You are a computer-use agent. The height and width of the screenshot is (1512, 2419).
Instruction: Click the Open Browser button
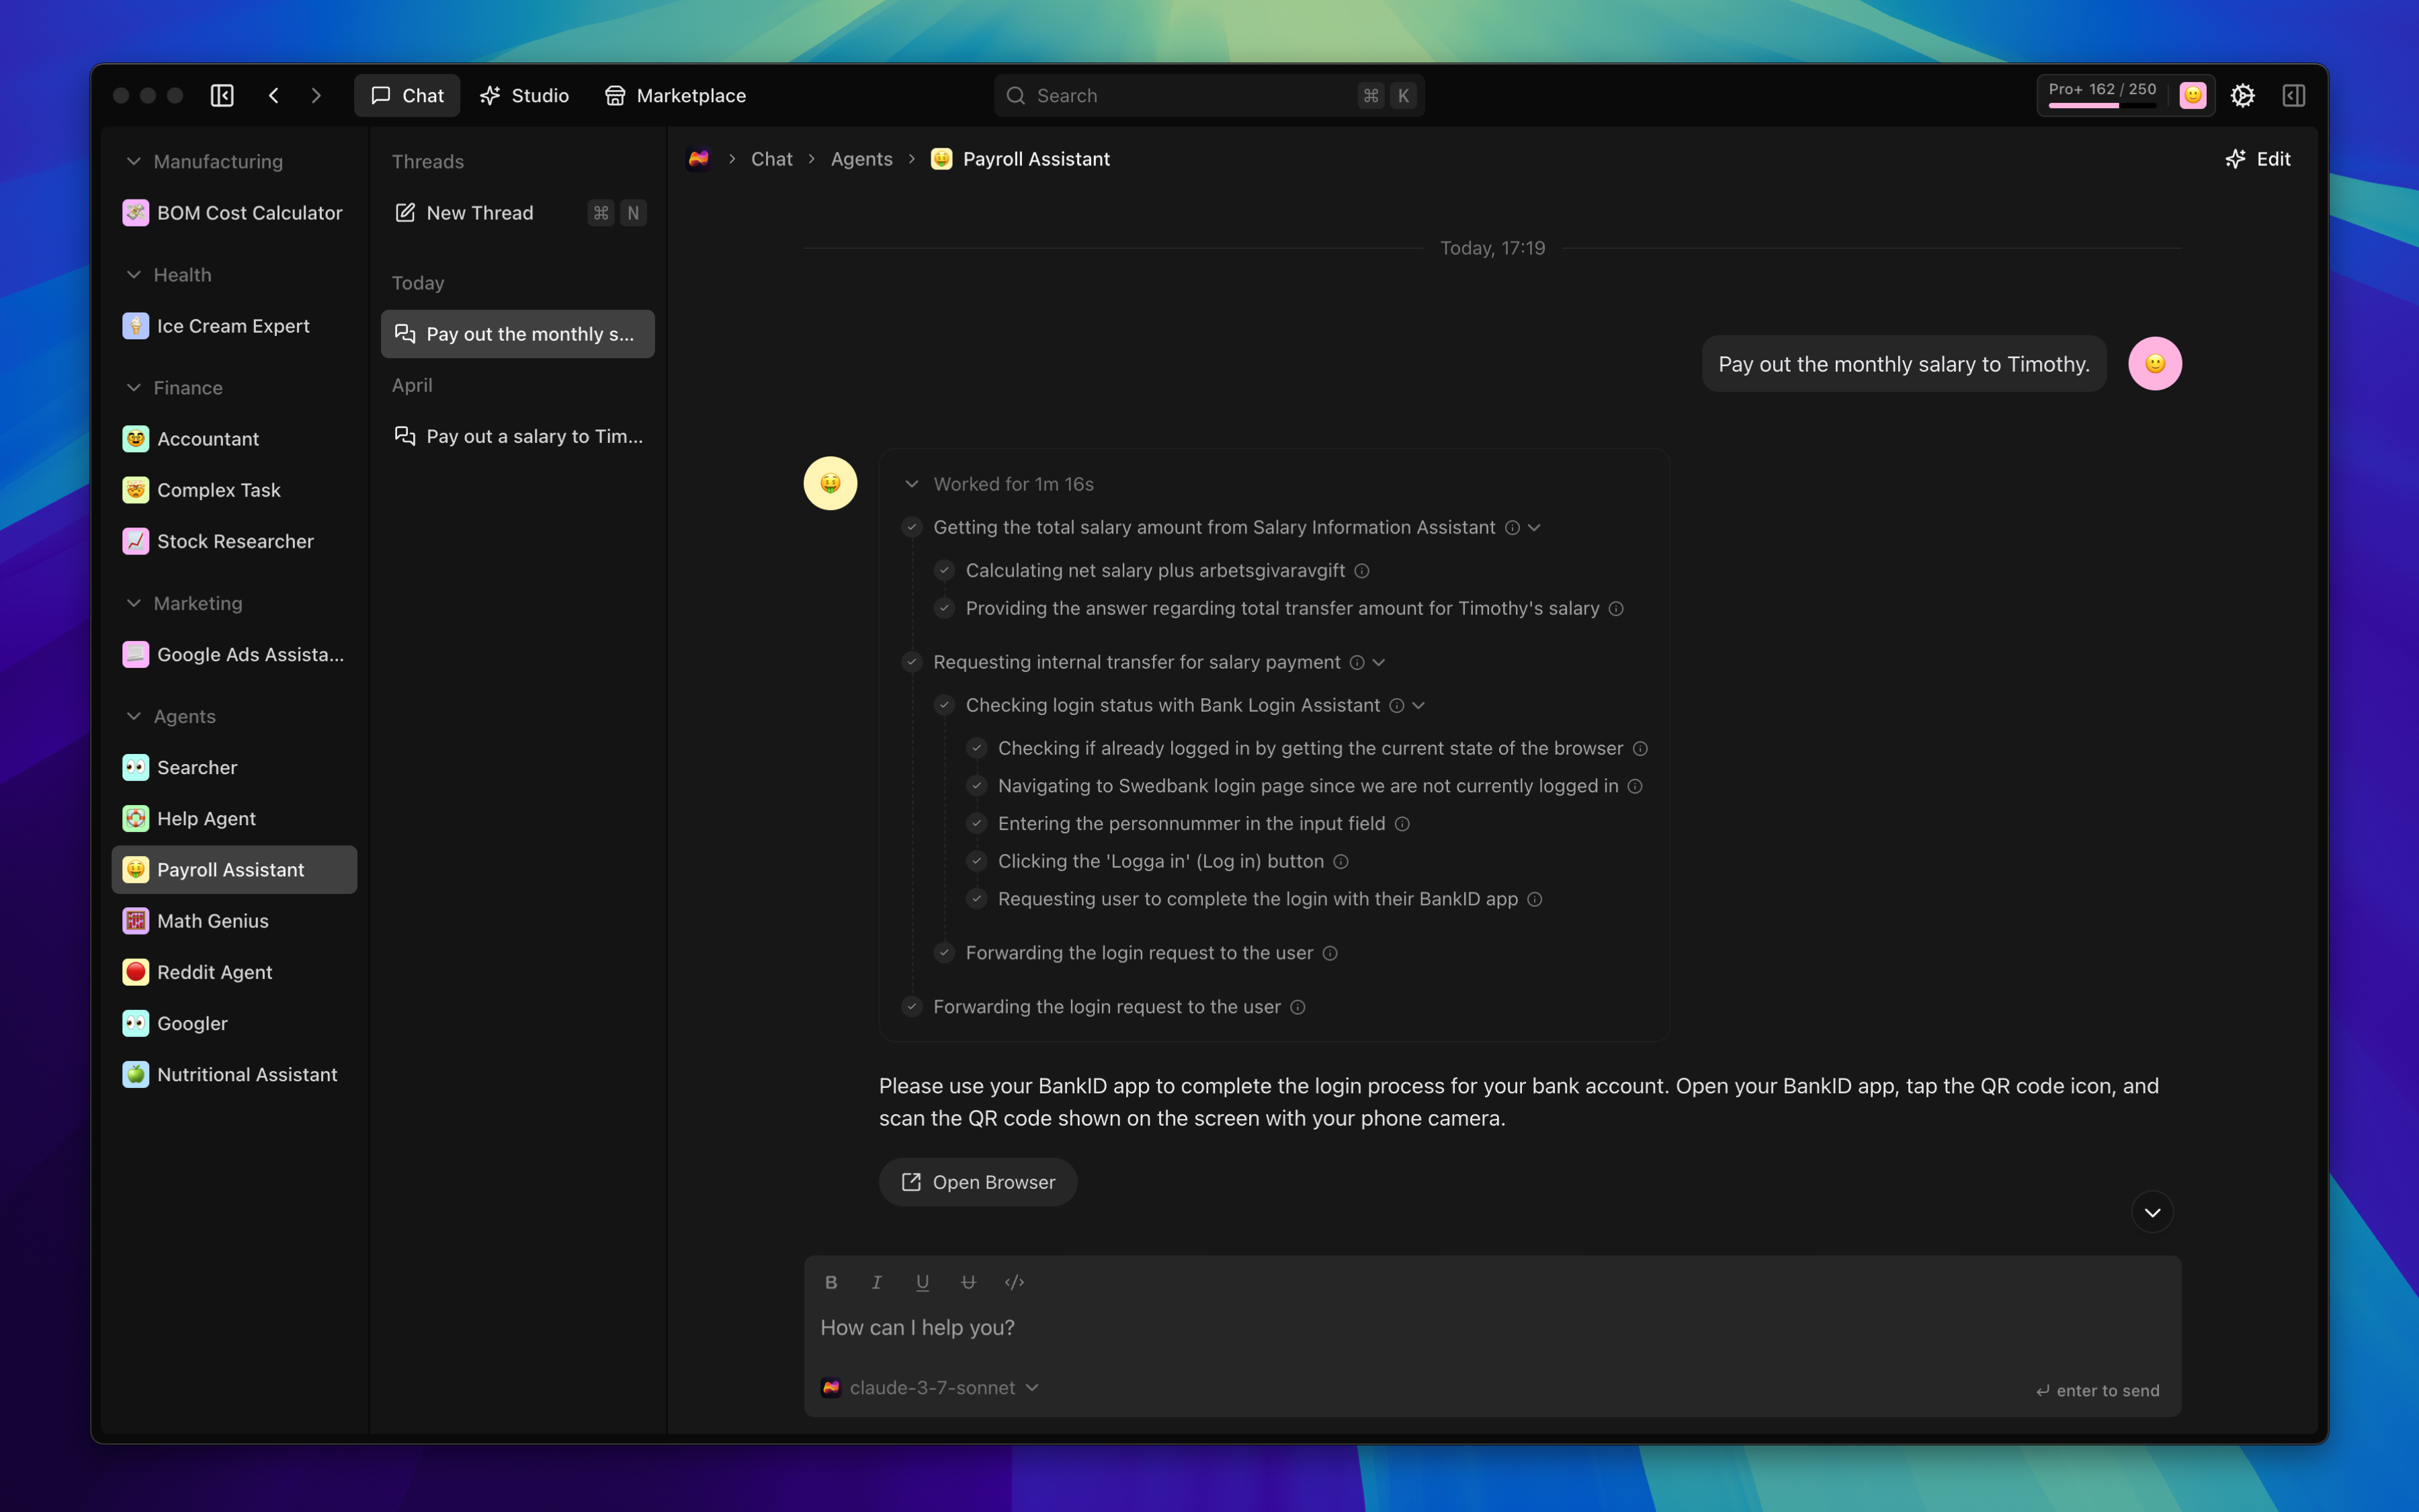click(978, 1182)
